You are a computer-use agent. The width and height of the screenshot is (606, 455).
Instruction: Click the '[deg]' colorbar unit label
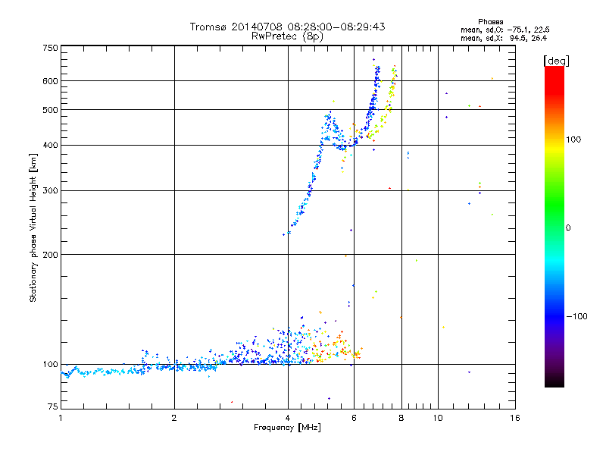[x=556, y=61]
